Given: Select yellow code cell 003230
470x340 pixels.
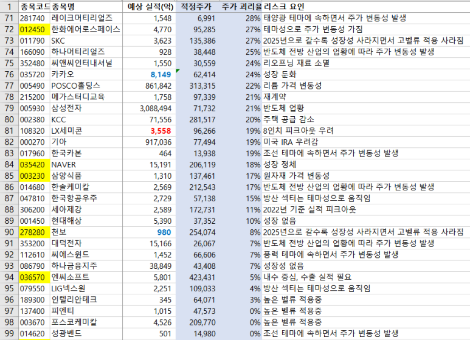Looking at the screenshot, I should tap(35, 176).
